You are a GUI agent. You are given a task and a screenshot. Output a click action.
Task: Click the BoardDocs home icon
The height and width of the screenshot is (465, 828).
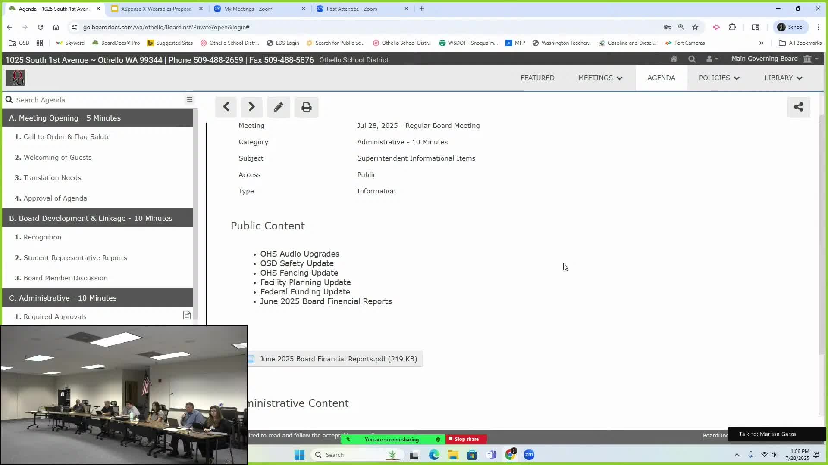[674, 59]
